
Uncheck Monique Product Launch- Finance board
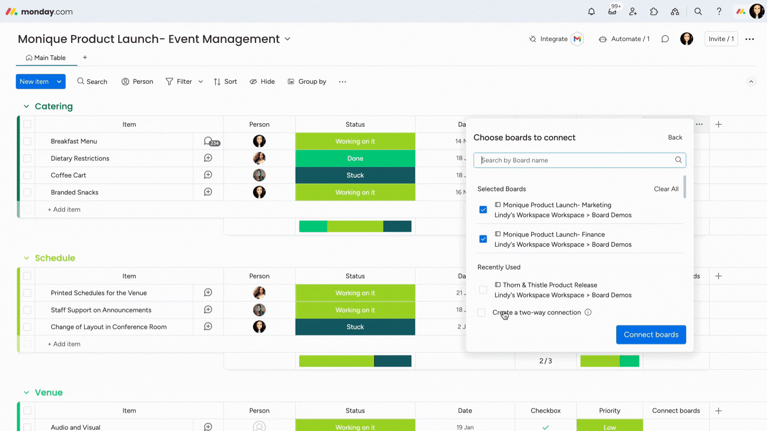(x=483, y=239)
